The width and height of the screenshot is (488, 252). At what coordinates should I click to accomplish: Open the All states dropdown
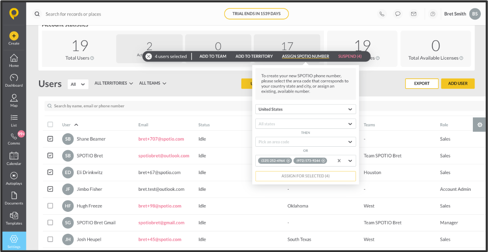306,124
